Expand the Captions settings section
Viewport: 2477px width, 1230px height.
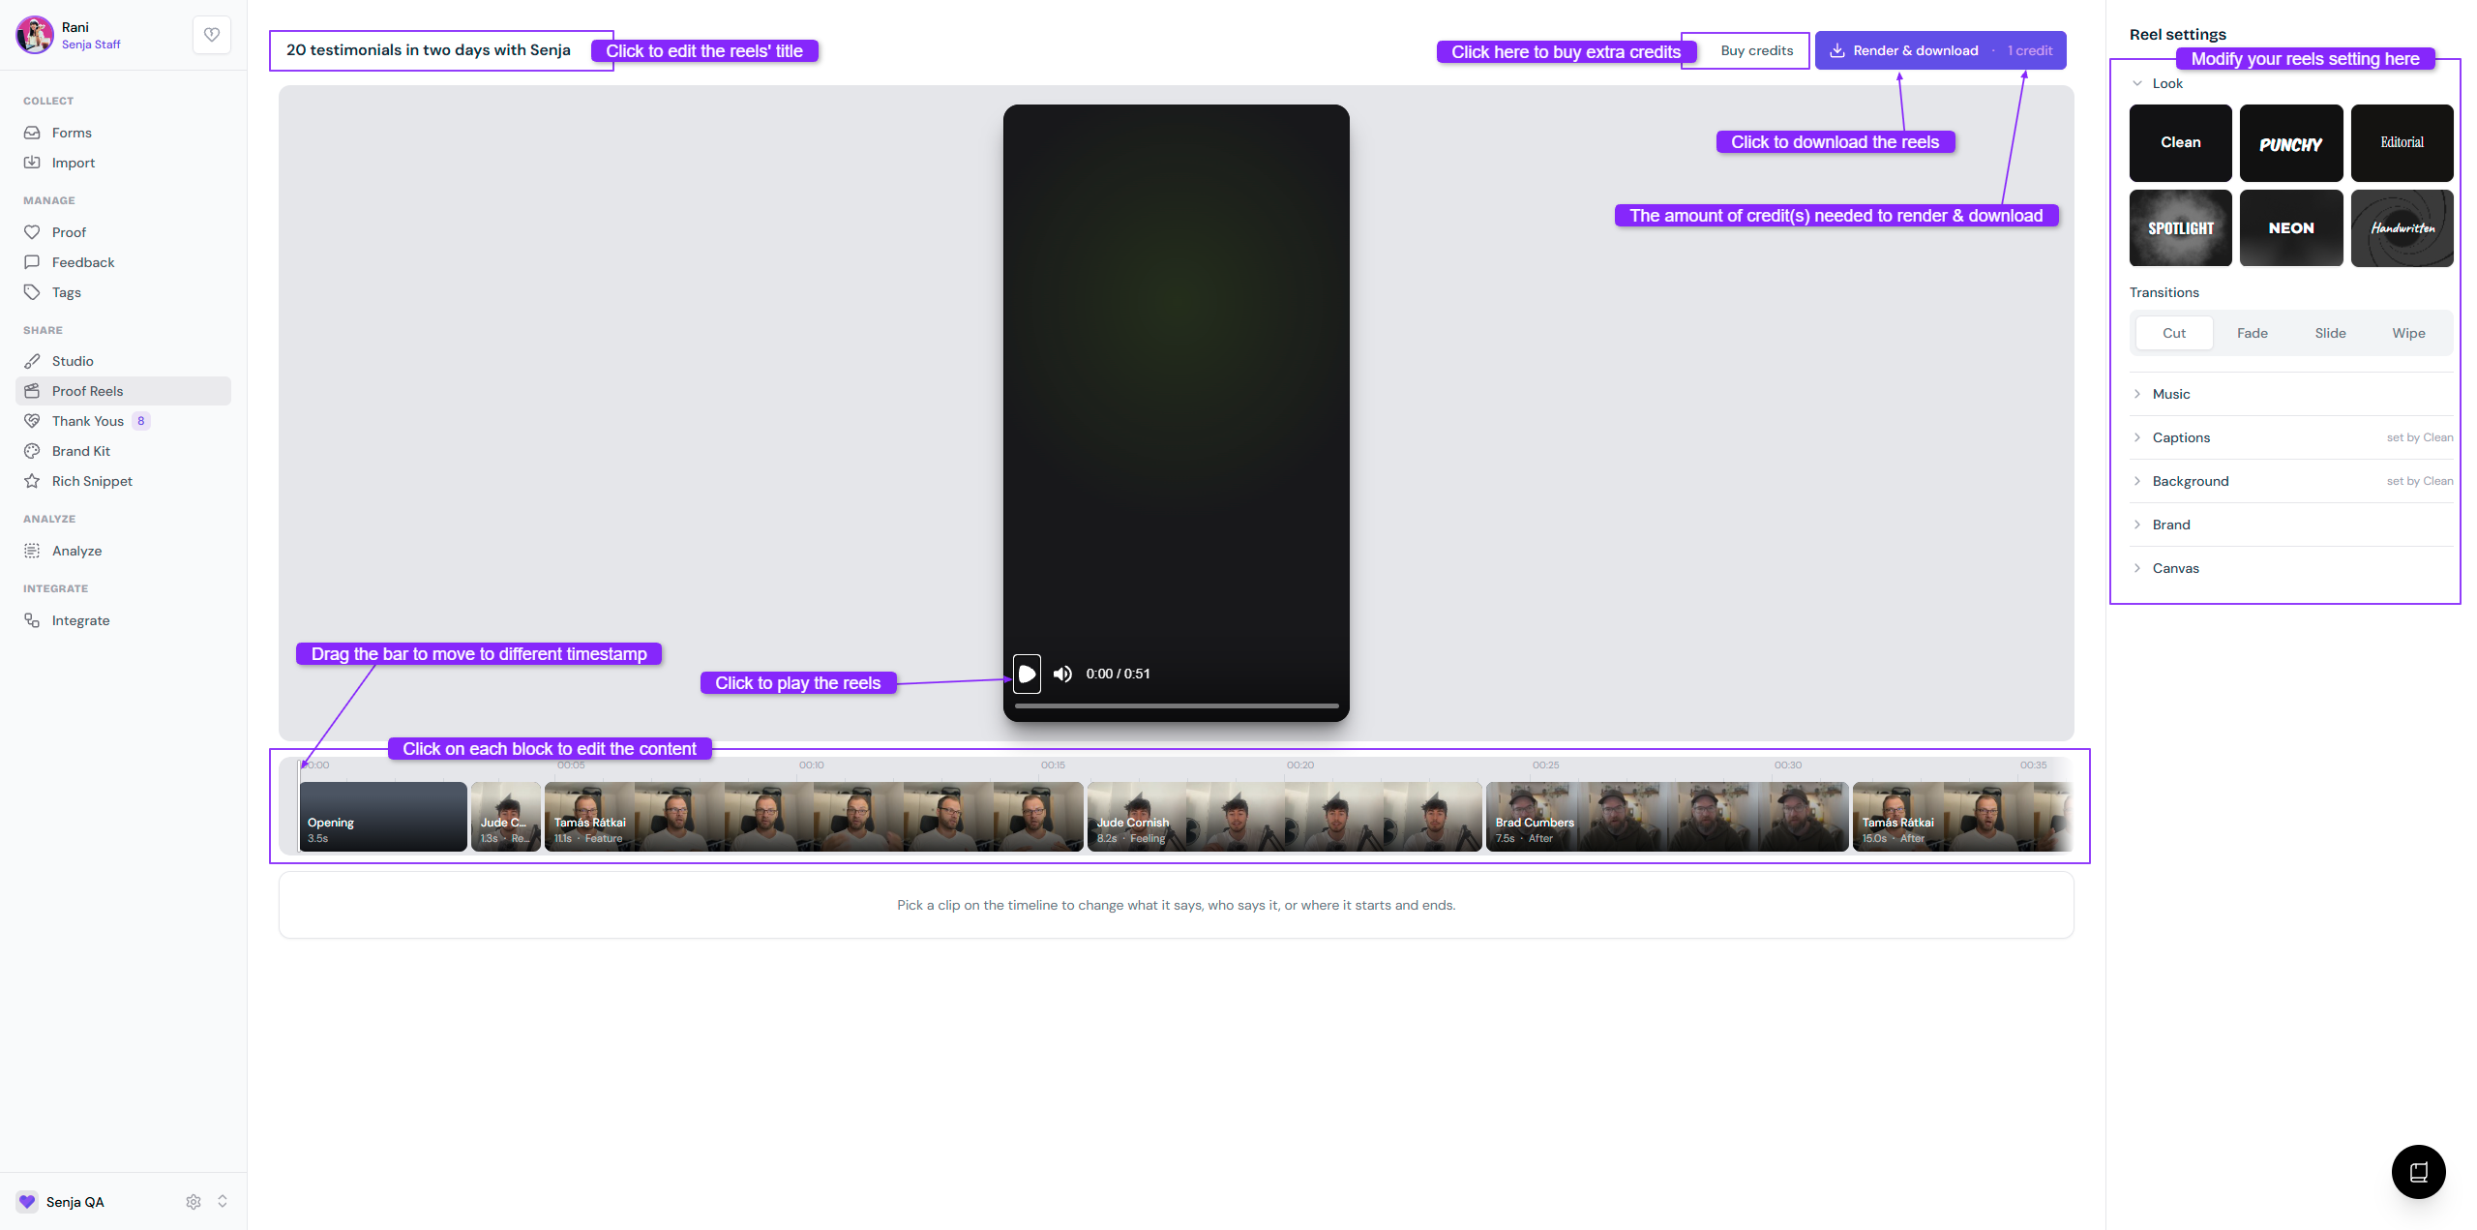point(2290,437)
